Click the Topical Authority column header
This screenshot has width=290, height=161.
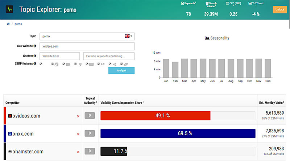[x=90, y=100]
